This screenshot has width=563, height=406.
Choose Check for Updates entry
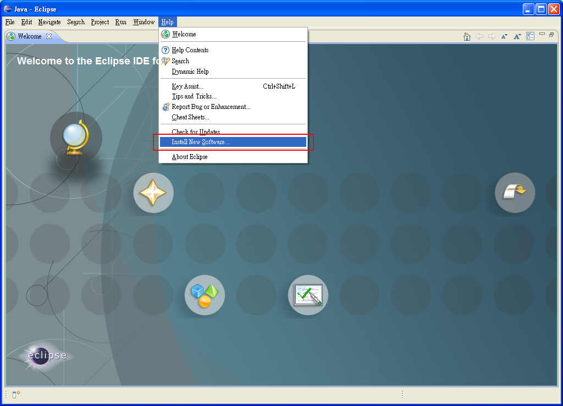pyautogui.click(x=233, y=131)
